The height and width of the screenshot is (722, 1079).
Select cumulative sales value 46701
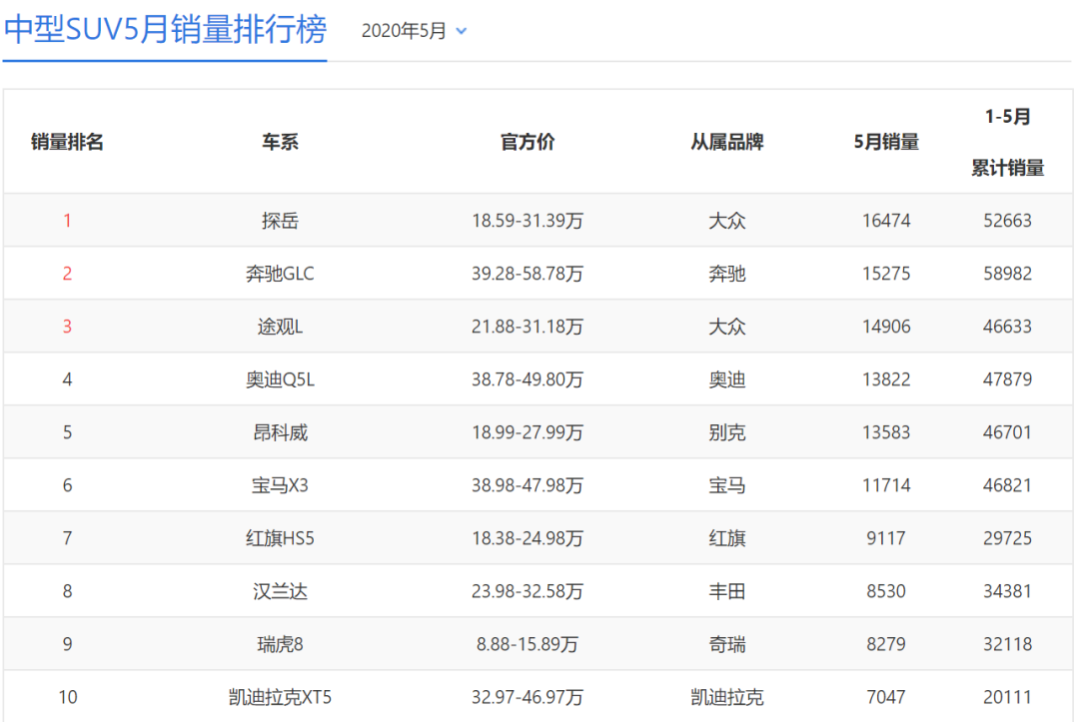click(1007, 432)
